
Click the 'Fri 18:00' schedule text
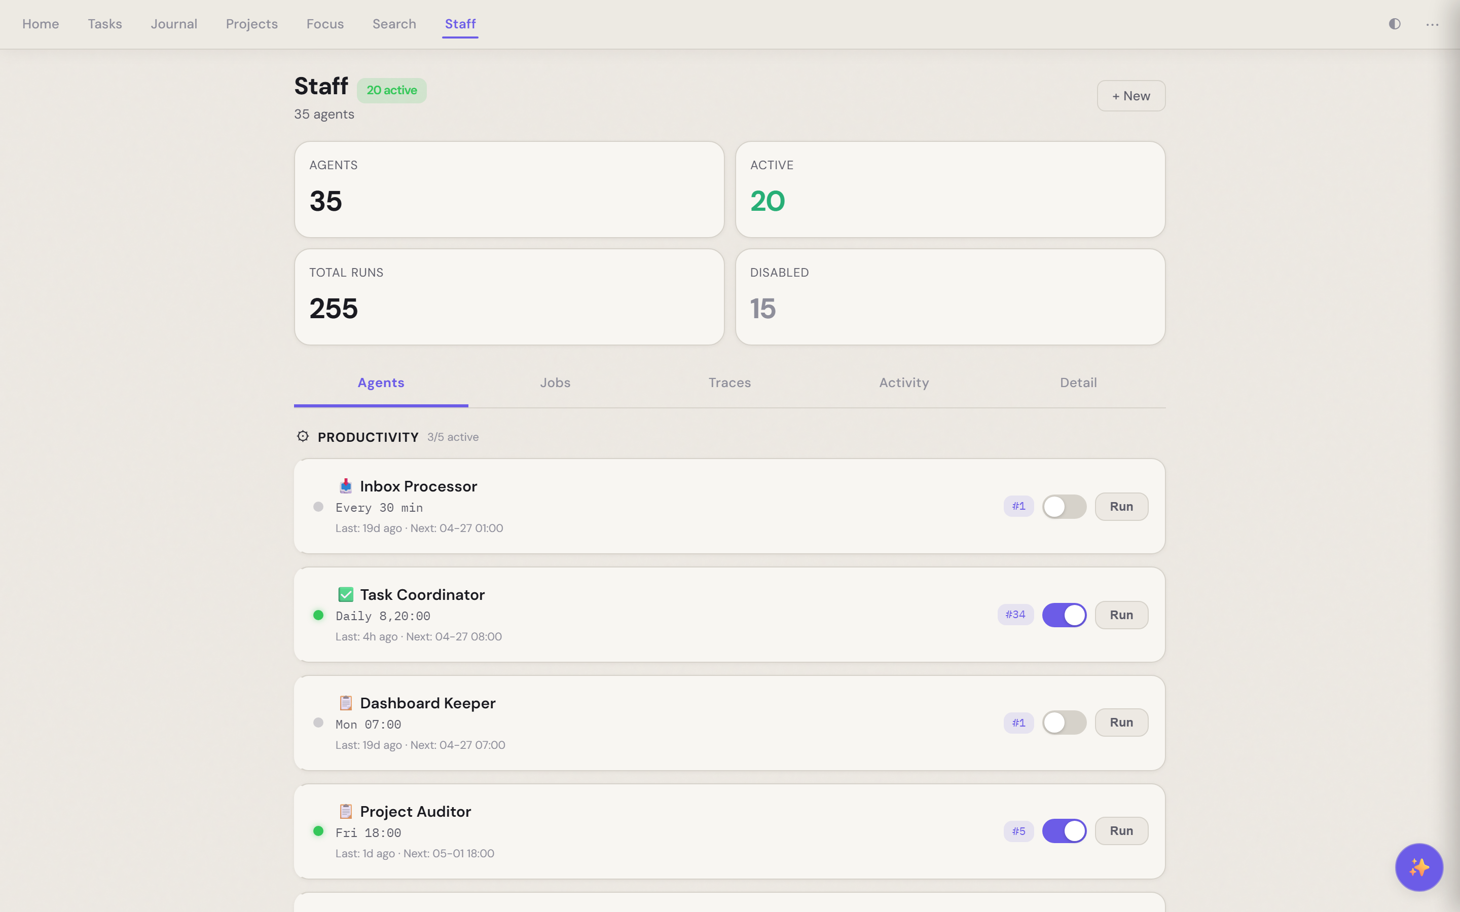[x=368, y=833]
